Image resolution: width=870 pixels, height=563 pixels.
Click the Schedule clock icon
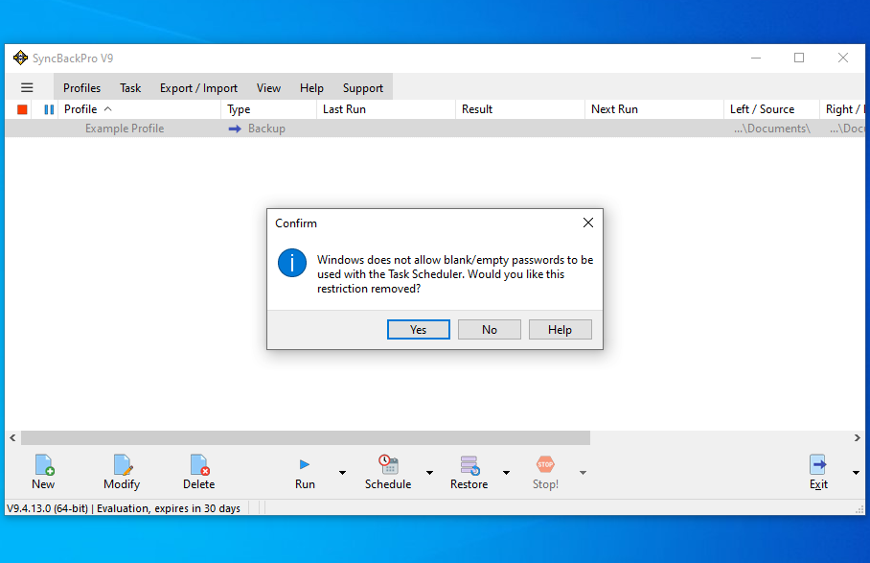pyautogui.click(x=388, y=464)
